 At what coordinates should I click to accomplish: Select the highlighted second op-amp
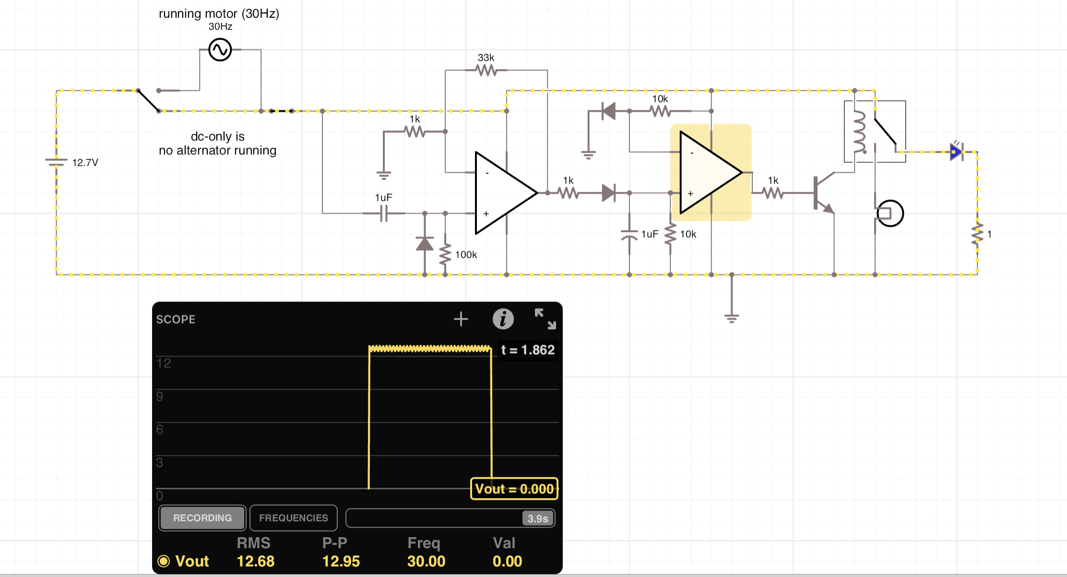tap(711, 172)
